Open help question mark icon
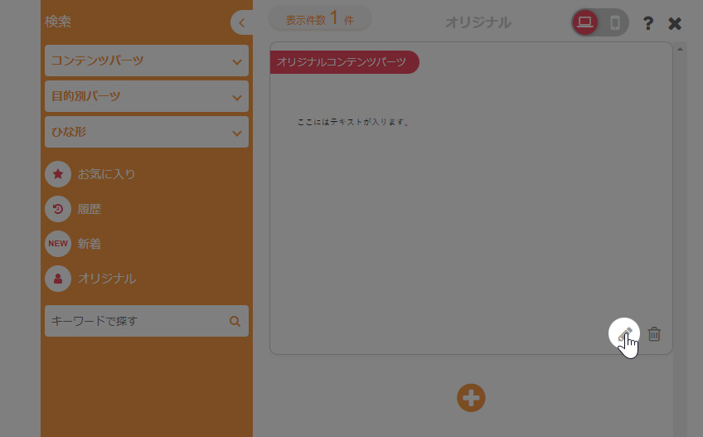This screenshot has height=437, width=703. pos(647,23)
